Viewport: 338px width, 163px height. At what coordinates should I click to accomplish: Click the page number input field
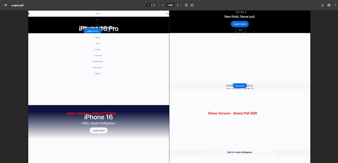148,5
